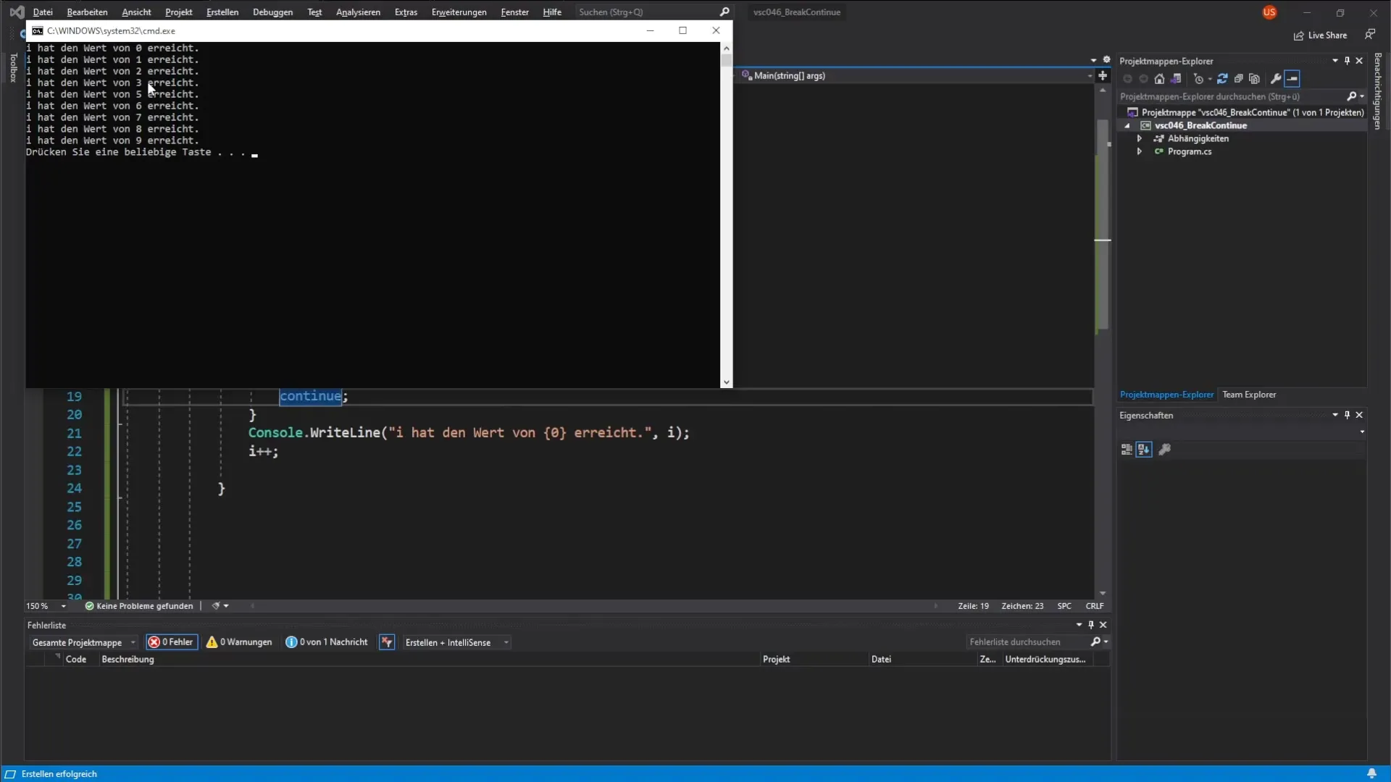Click Fehlerliste search magnifier icon

[x=1095, y=642]
